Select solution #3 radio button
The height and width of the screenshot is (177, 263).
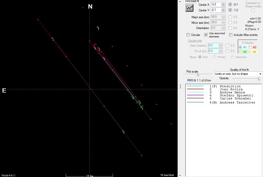(x=250, y=47)
